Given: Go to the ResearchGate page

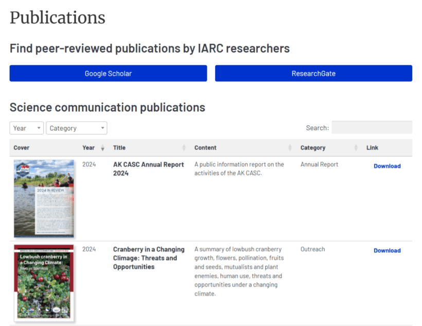Looking at the screenshot, I should pyautogui.click(x=313, y=74).
